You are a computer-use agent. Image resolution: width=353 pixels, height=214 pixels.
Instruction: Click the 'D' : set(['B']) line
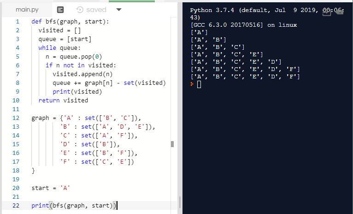click(x=89, y=144)
